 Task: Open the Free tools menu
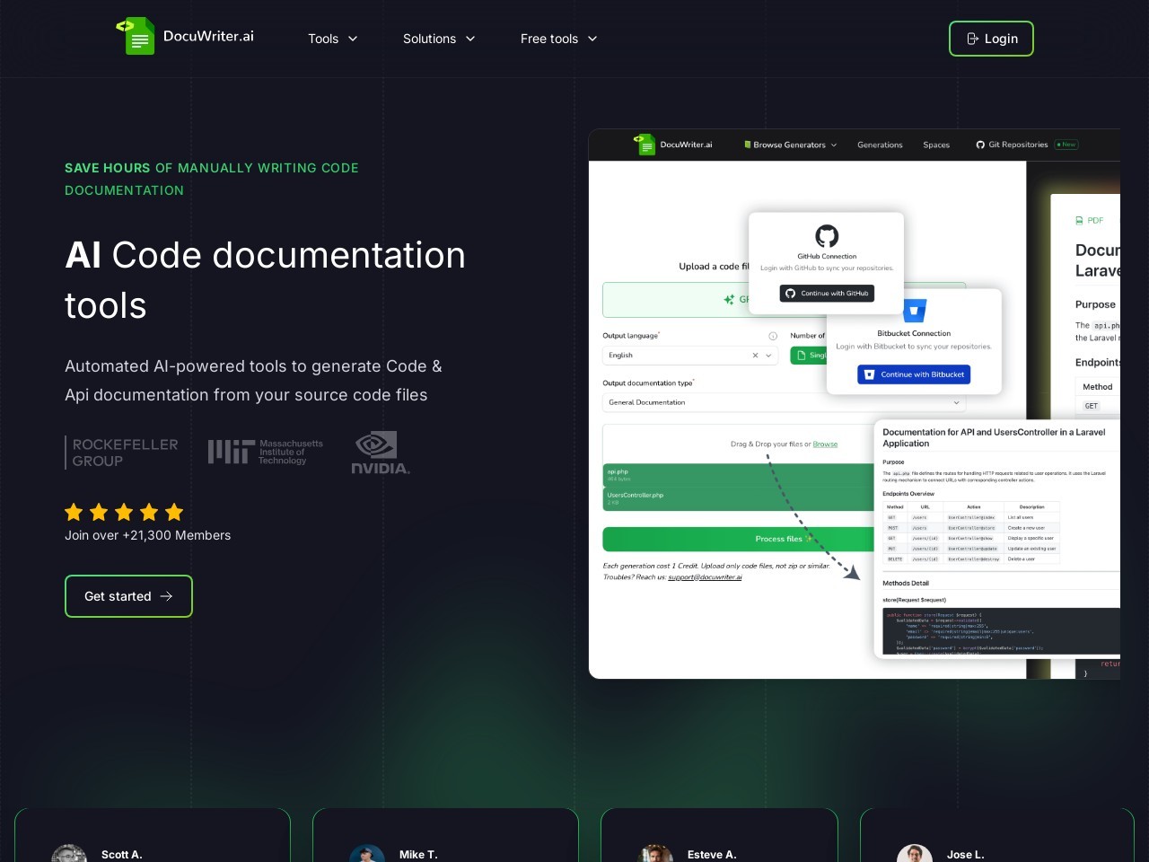558,39
